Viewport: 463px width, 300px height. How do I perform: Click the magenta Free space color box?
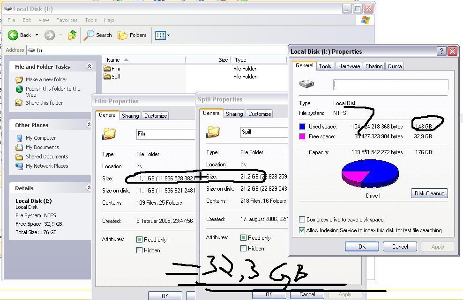[302, 136]
